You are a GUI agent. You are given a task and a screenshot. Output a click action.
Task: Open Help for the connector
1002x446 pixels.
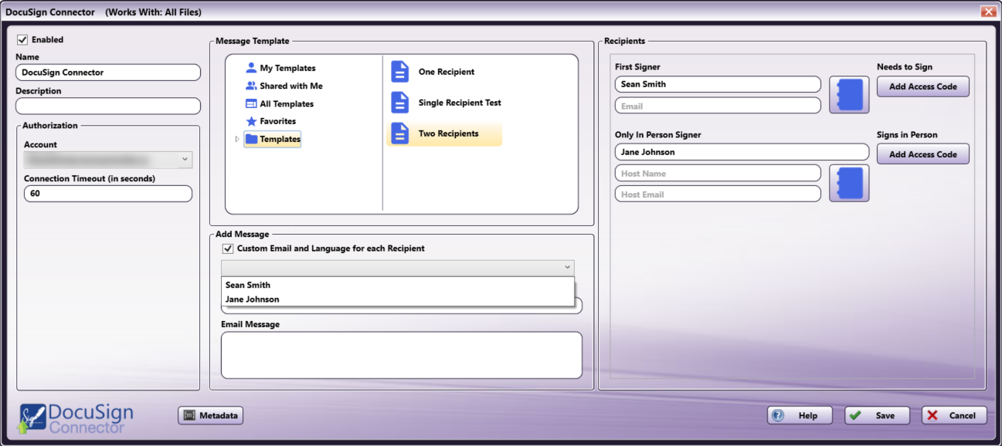800,415
